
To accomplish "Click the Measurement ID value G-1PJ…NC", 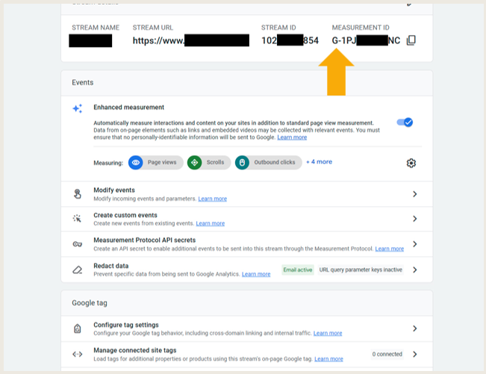I will 366,40.
